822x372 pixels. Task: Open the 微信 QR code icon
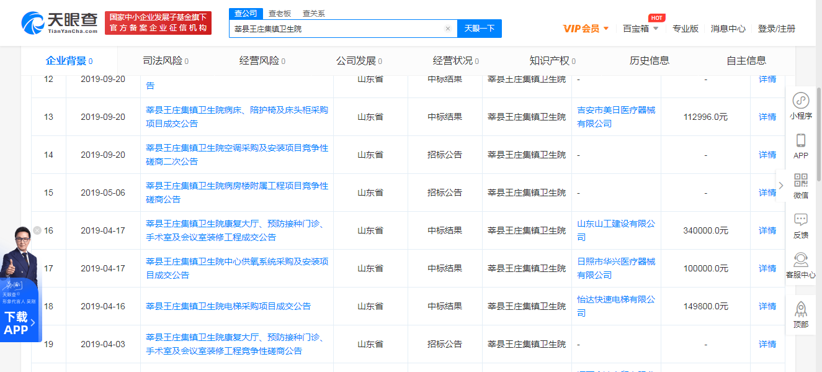(800, 180)
